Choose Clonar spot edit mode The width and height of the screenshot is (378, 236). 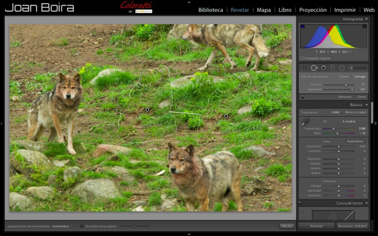tap(344, 77)
